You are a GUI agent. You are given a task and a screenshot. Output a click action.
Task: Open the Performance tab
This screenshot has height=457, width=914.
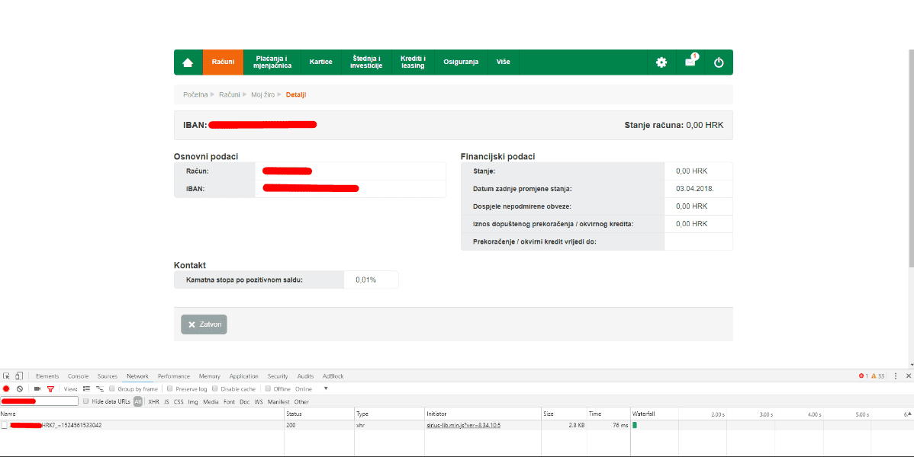click(x=174, y=376)
